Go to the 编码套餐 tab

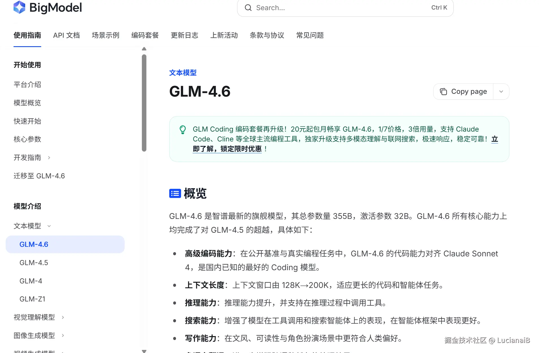click(x=145, y=35)
